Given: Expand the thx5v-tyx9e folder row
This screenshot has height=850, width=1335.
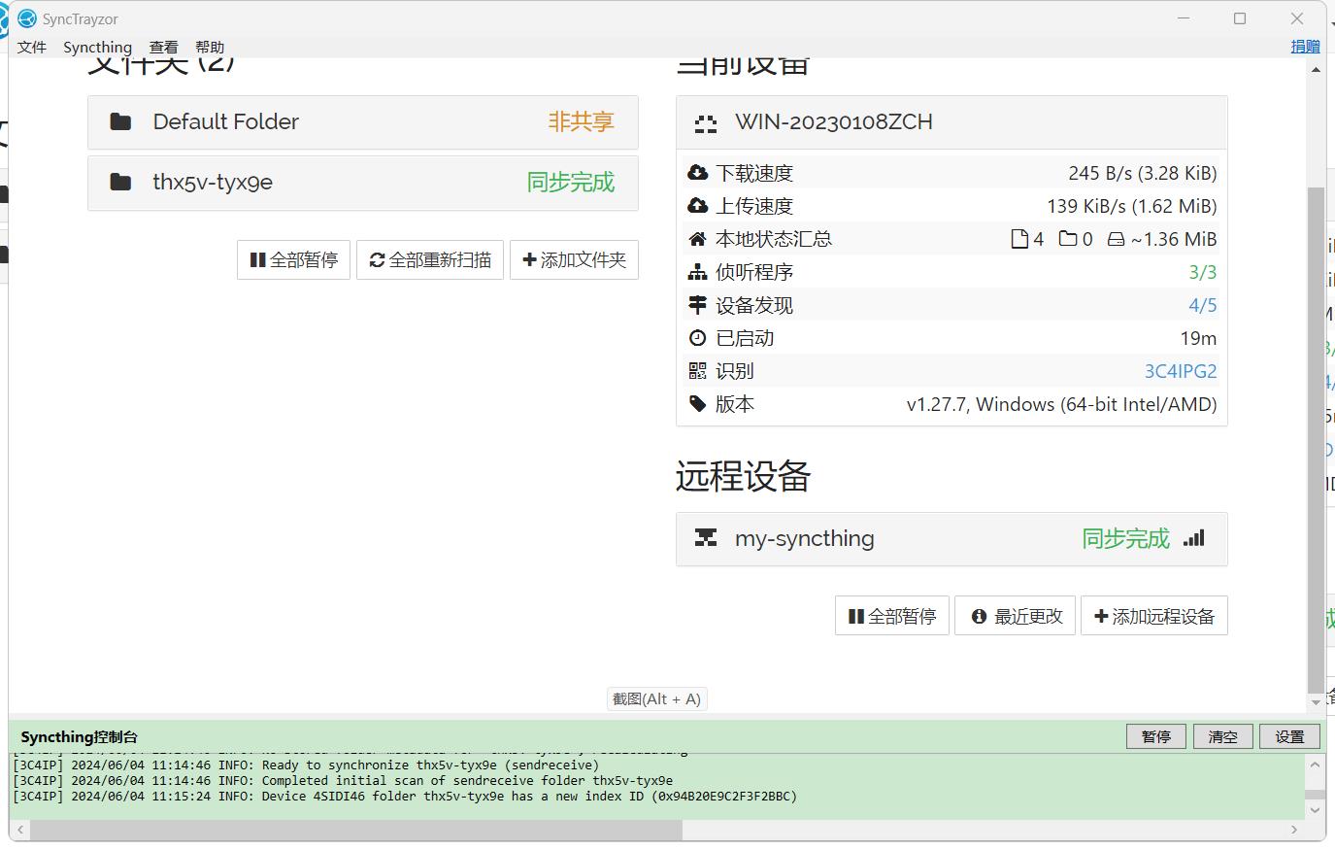Looking at the screenshot, I should [x=363, y=183].
